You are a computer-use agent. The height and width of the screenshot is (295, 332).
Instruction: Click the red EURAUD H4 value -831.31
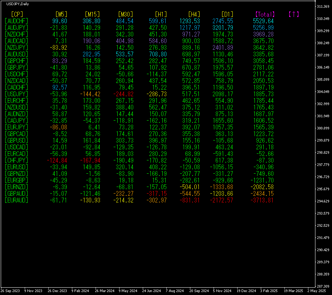(x=190, y=200)
